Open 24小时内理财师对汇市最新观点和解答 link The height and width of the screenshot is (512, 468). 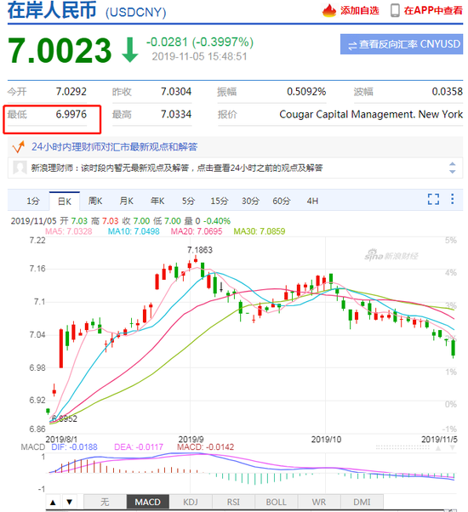(x=114, y=147)
